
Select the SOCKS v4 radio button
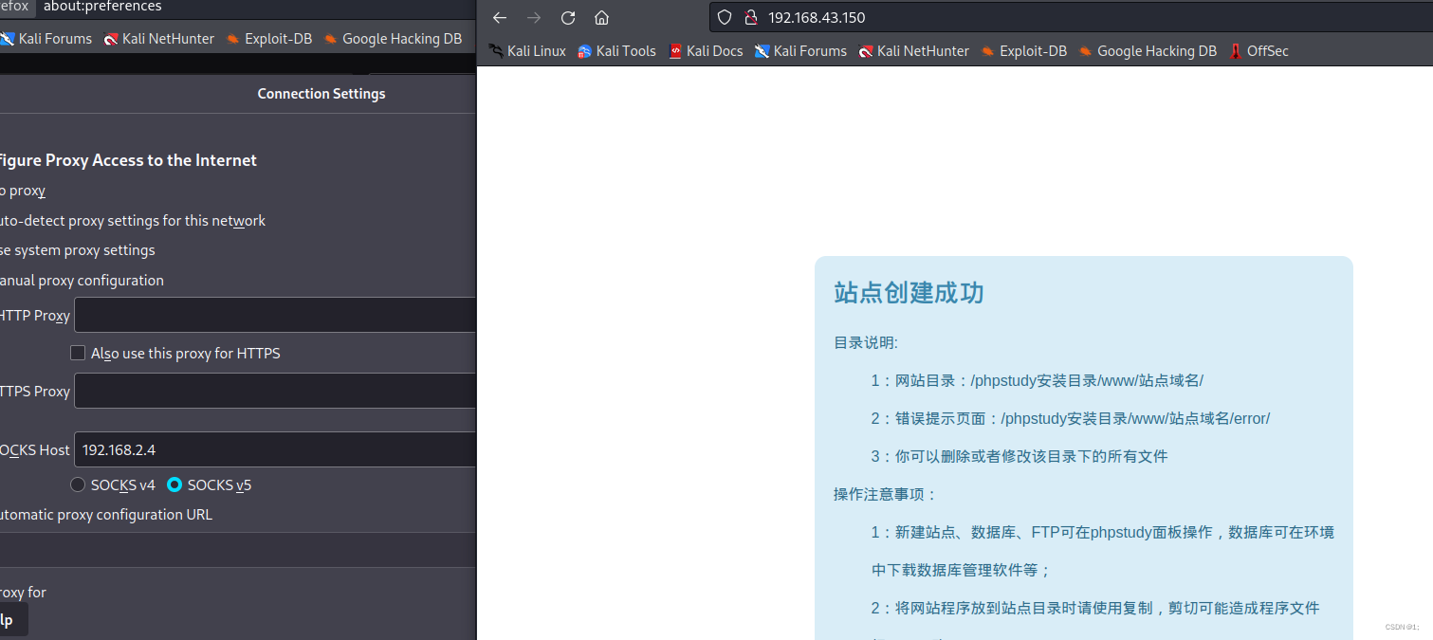[x=78, y=485]
